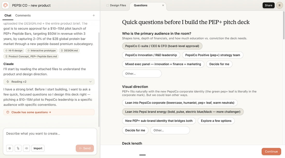
Task: Open the DESIGN.md file attachment chip
Action: (x=69, y=51)
